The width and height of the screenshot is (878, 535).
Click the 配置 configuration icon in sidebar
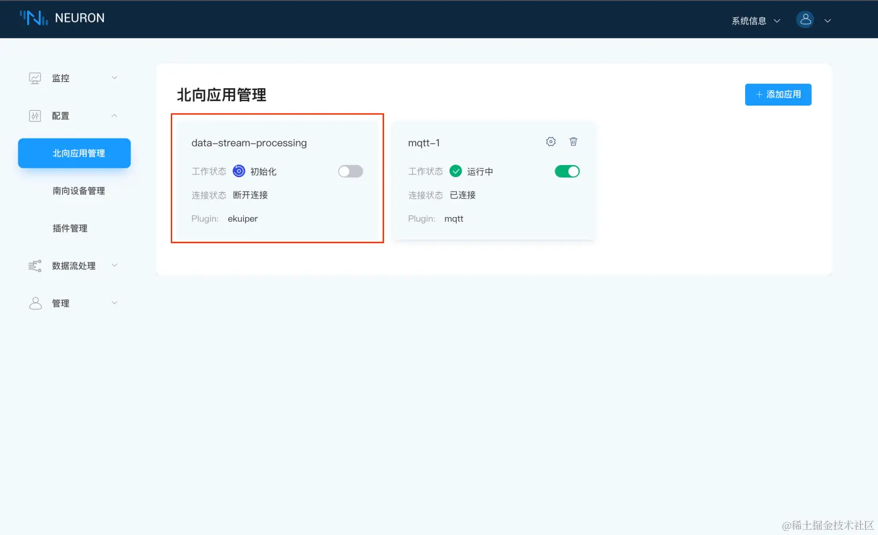click(35, 115)
